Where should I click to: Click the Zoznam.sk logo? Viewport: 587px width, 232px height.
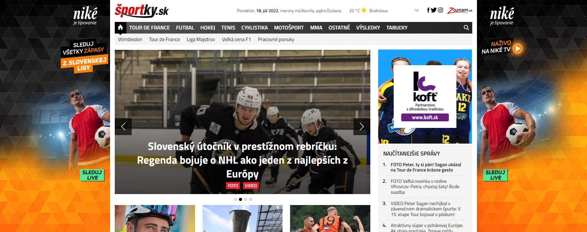point(460,10)
